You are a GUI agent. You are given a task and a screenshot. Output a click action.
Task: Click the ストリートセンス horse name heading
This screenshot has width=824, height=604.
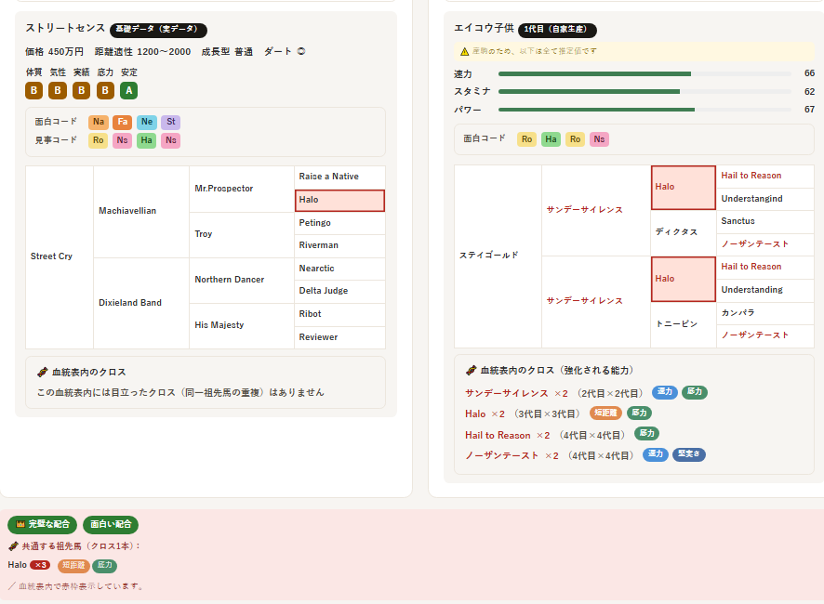point(65,29)
